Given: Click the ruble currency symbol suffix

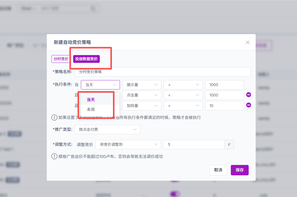Looking at the screenshot, I should coord(229,145).
